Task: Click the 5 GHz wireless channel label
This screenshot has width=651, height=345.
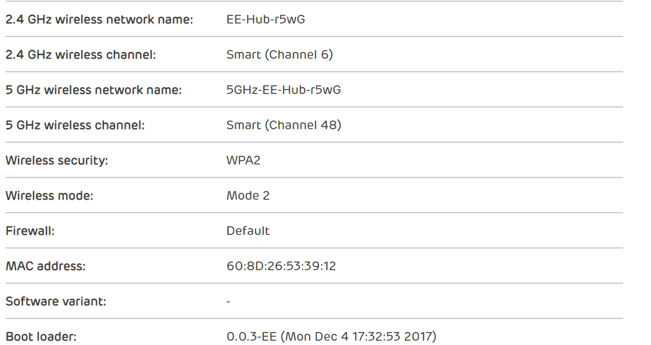Action: click(x=75, y=126)
